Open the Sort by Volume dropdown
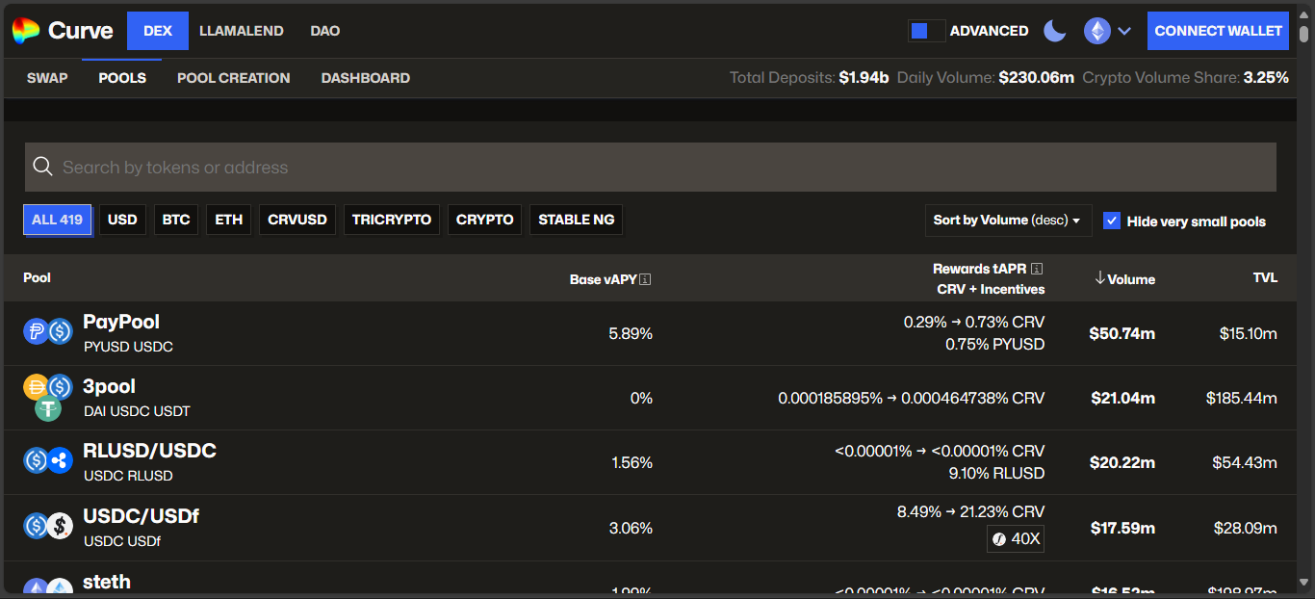 (1007, 221)
